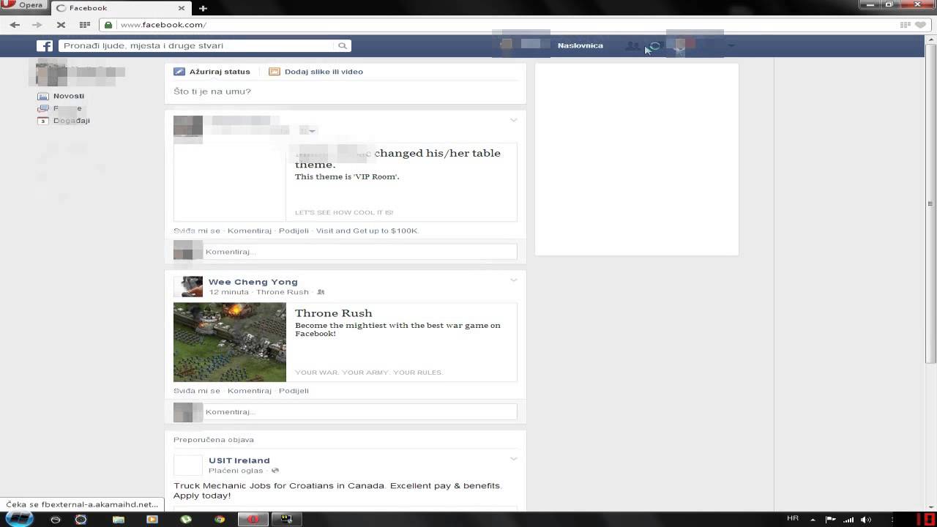
Task: Click the 12 minuta timestamp
Action: point(228,292)
